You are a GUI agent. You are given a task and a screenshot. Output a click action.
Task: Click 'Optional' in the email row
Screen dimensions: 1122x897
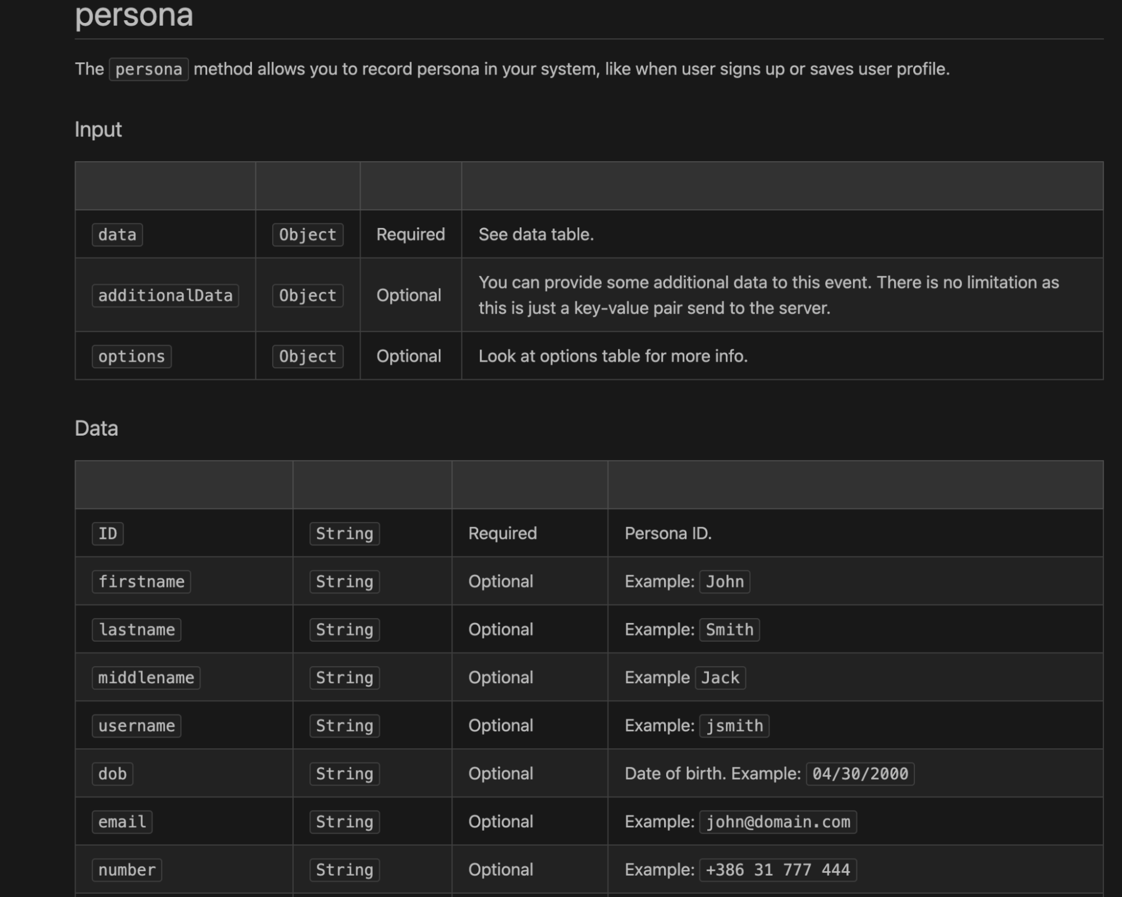(501, 822)
